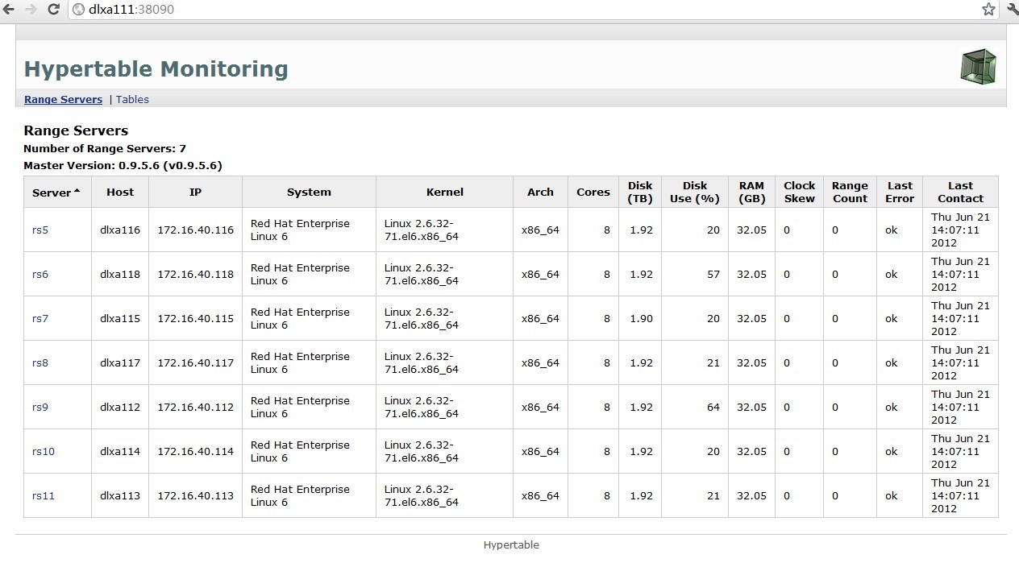Click the Hypertable Monitoring page title
Screen dimensions: 1019x563
[x=156, y=69]
